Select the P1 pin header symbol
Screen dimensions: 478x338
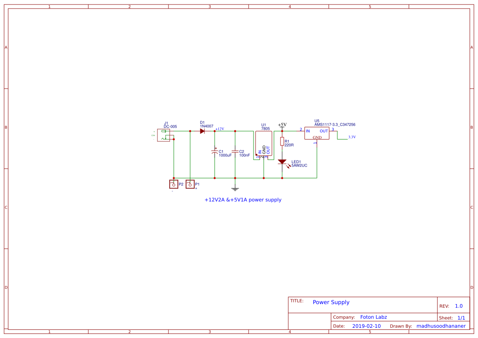190,184
